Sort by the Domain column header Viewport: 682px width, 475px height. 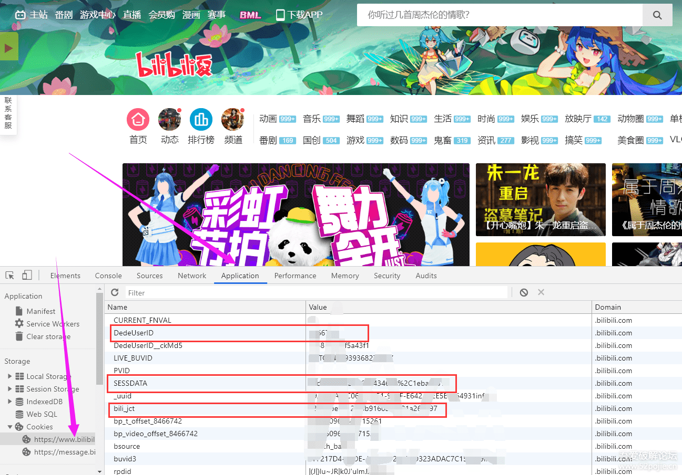pos(637,307)
